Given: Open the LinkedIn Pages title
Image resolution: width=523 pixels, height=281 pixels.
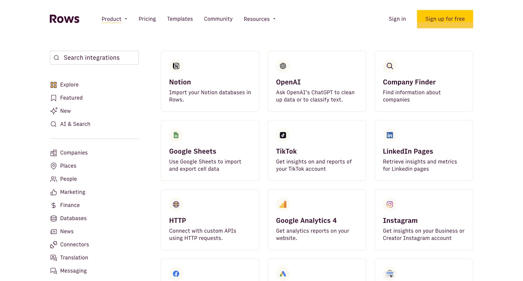Looking at the screenshot, I should point(408,152).
